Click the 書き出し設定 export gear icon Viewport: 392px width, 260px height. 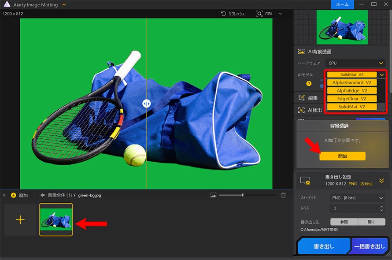305,180
